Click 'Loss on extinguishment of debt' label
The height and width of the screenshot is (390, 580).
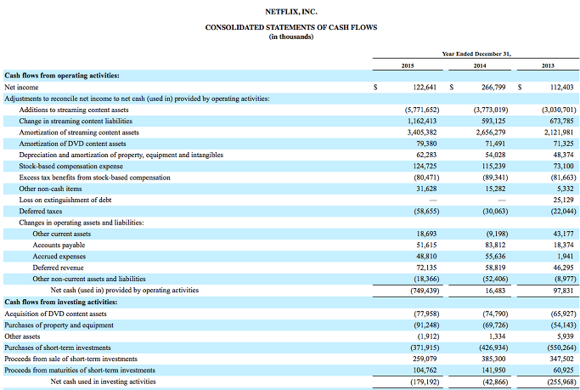coord(65,201)
